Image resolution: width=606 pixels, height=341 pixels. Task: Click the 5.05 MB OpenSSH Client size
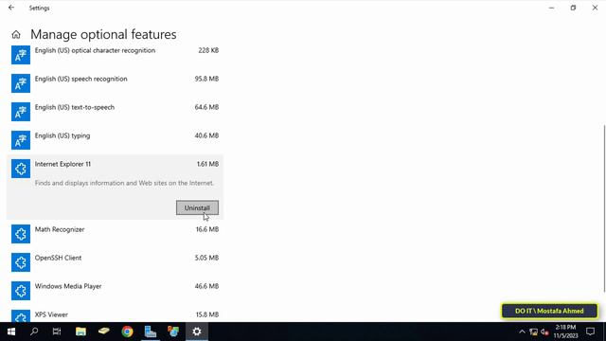(206, 258)
